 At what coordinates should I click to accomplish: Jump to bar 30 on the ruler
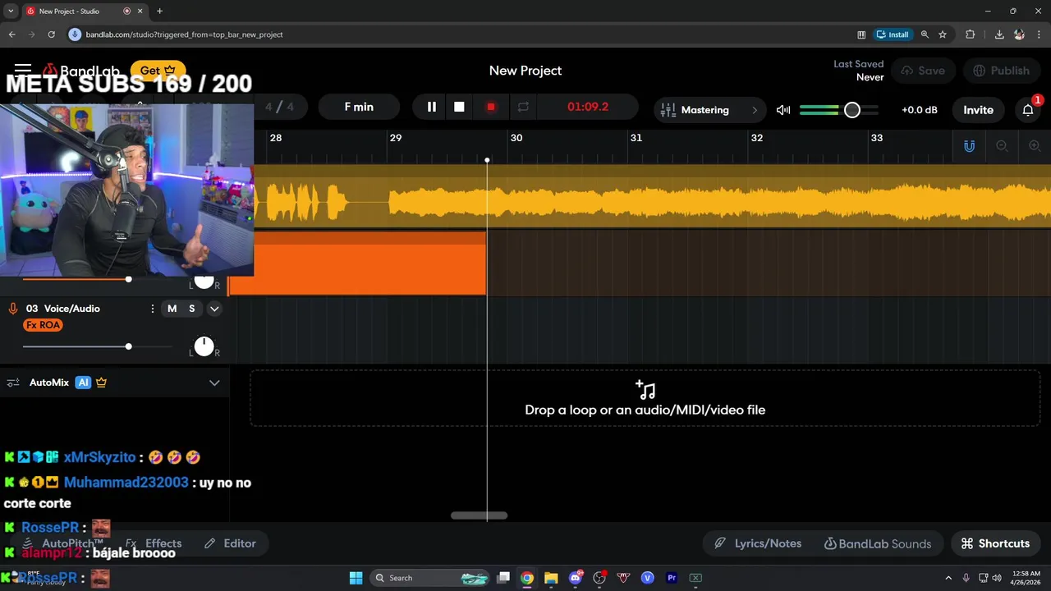point(516,138)
